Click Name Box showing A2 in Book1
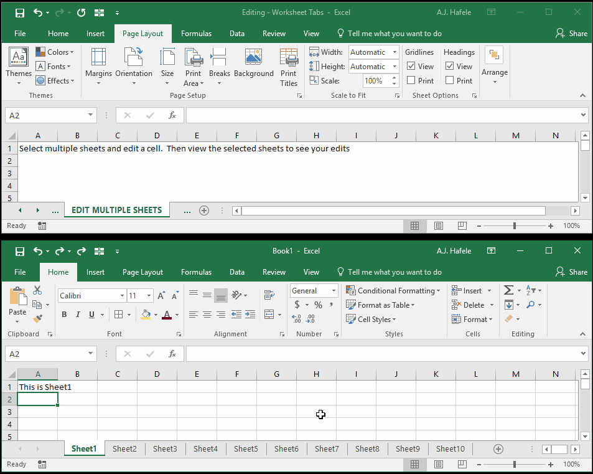The height and width of the screenshot is (474, 593). tap(50, 354)
